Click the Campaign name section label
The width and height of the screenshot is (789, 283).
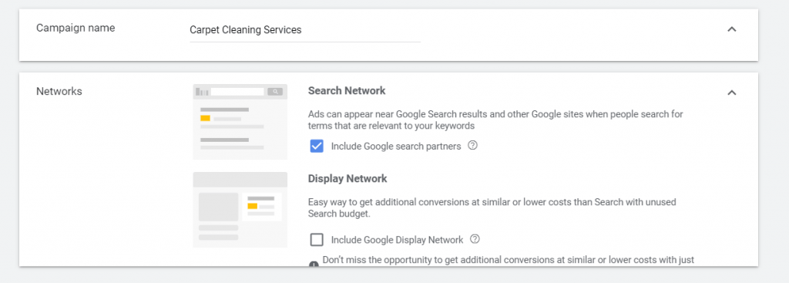pyautogui.click(x=76, y=28)
